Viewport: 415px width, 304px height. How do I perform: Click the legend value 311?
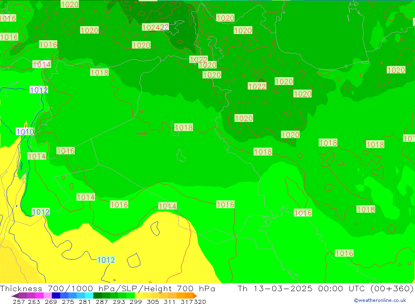coord(169,302)
